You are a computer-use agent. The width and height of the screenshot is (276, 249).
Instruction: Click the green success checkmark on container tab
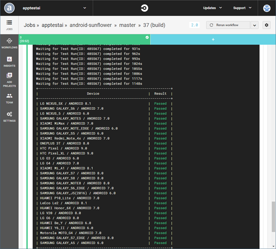(147, 37)
